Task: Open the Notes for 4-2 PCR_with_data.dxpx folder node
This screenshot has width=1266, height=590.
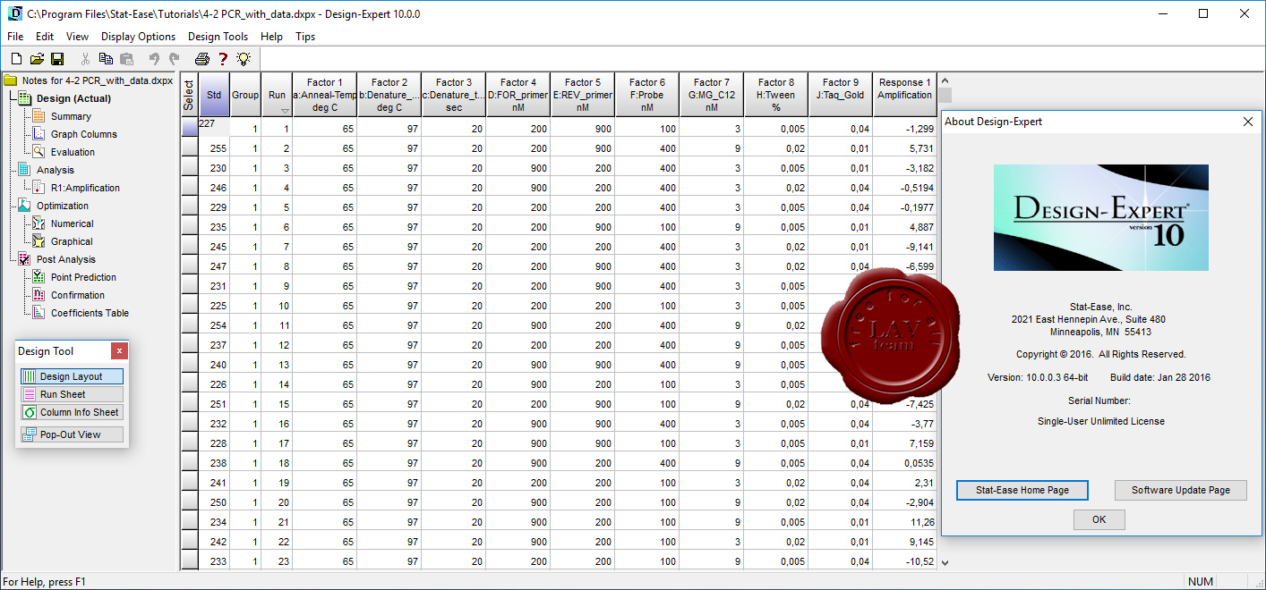Action: 90,80
